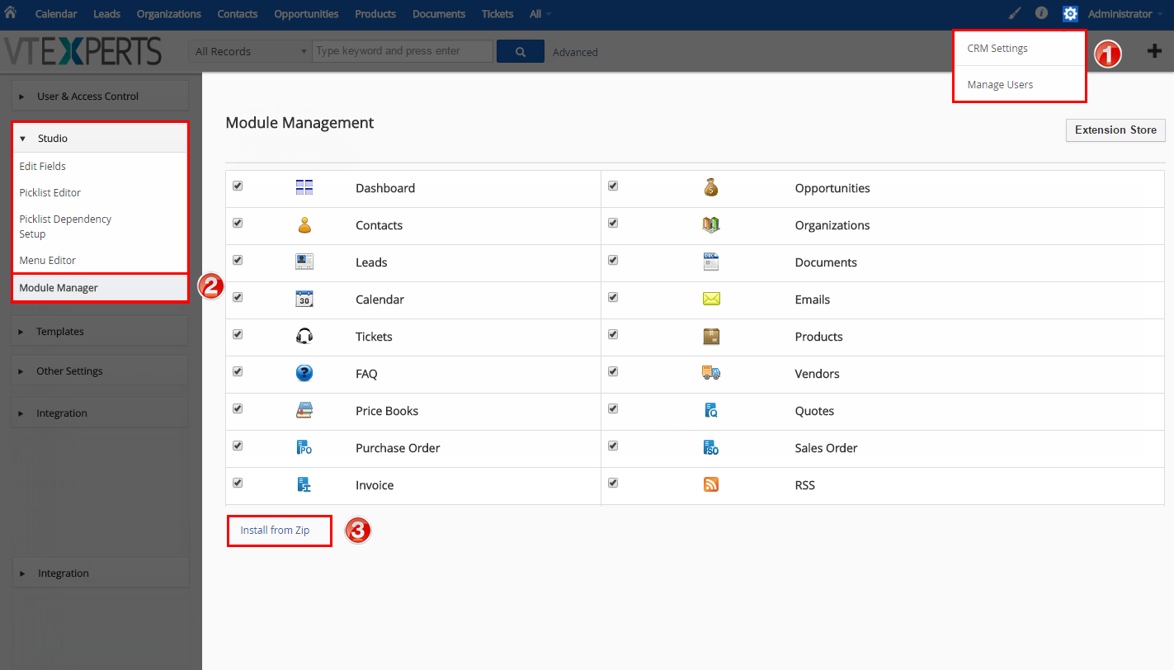Click the Extension Store button
1174x670 pixels.
[1115, 130]
